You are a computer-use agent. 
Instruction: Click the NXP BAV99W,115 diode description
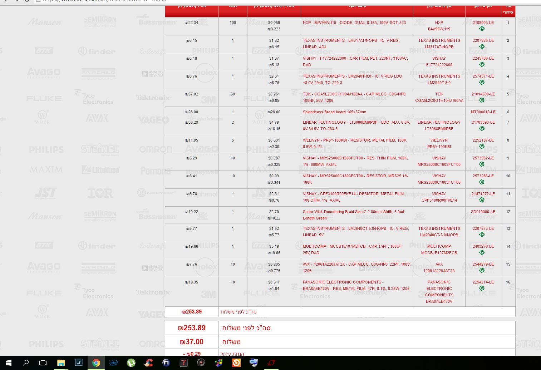[354, 23]
